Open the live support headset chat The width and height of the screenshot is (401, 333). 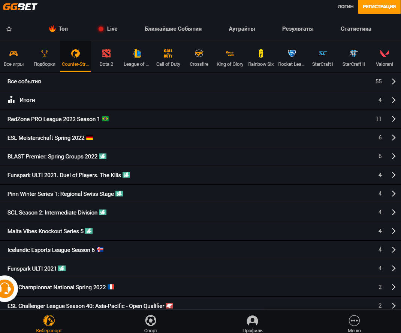point(5,289)
